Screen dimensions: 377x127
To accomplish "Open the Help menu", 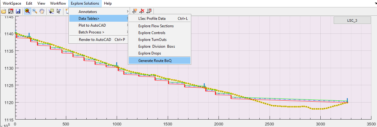I will coord(108,3).
